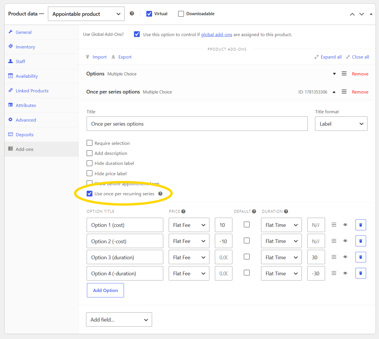Click the Staff tab person icon

[11, 61]
